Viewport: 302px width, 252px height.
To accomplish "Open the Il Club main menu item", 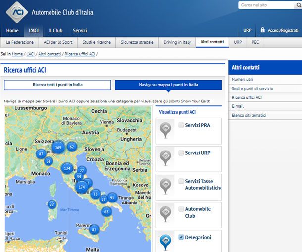I will [x=55, y=30].
